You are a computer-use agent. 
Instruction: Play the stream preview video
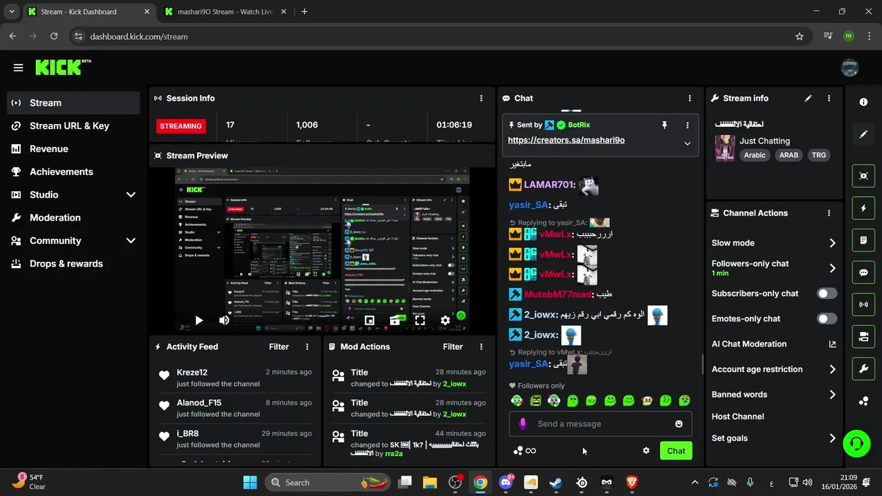pos(198,320)
